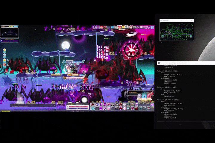Click the console window title bar
Screen dimensions: 215x143
point(186,63)
